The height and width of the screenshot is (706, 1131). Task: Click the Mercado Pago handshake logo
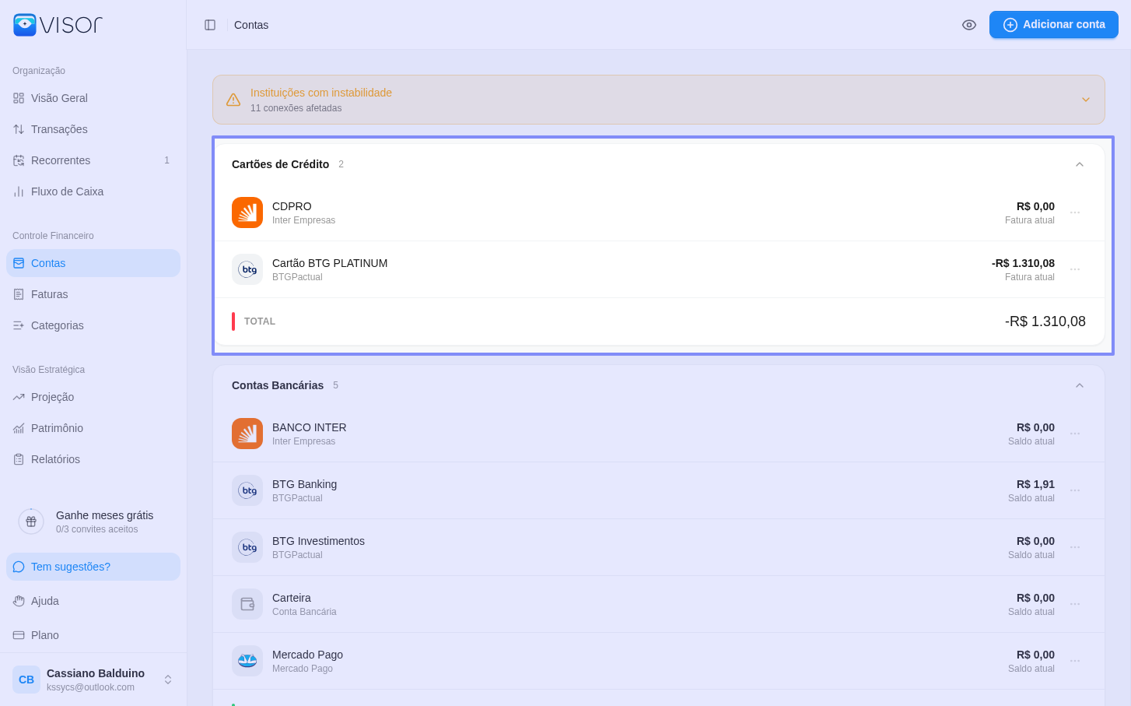pos(247,661)
